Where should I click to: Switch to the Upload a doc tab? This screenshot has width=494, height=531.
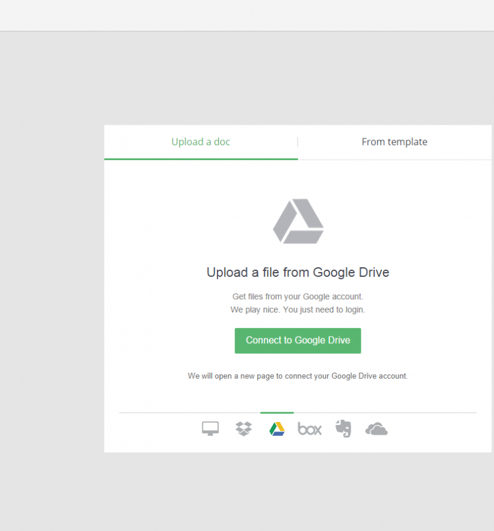pos(201,142)
